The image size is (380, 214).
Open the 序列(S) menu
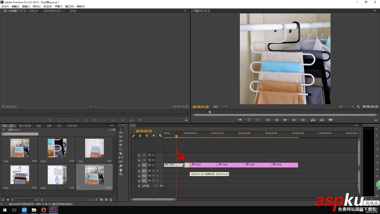coord(36,6)
